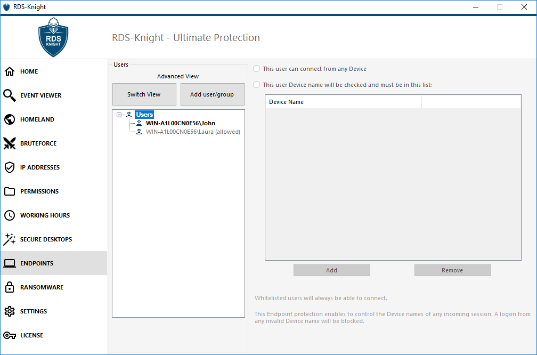Open WORKING HOURS menu entry
The height and width of the screenshot is (355, 537).
click(54, 215)
